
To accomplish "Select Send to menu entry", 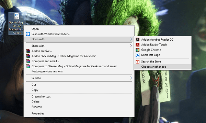I will tap(79, 78).
